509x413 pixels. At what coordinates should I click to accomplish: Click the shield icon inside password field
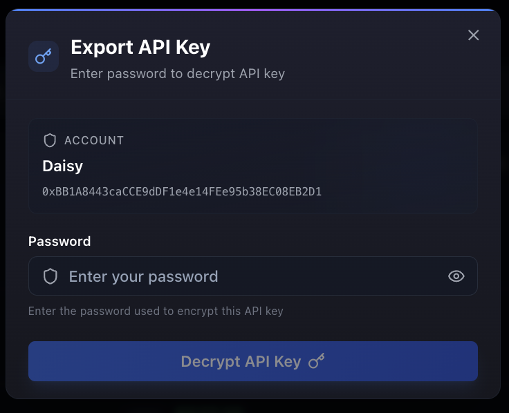point(50,276)
